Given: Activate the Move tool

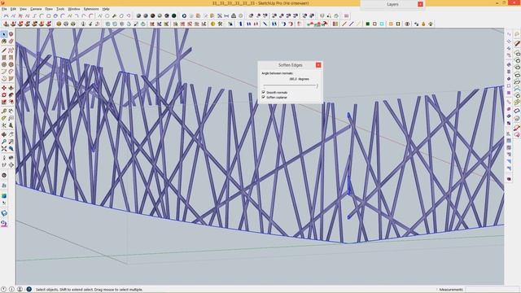Looking at the screenshot, I should coord(4,88).
